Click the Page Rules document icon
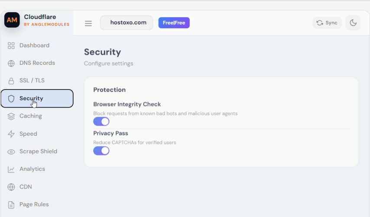The image size is (370, 217). click(x=11, y=205)
